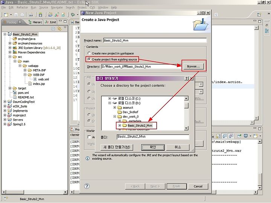271x203 pixels.
Task: Open the Refactor menu
Action: [x=22, y=8]
